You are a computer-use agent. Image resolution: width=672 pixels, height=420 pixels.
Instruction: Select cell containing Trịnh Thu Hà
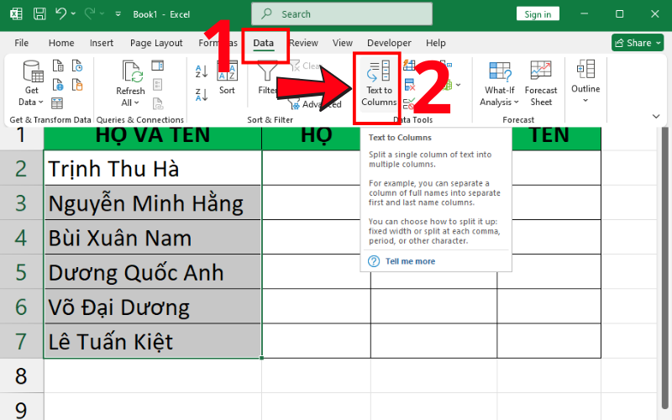pos(153,168)
